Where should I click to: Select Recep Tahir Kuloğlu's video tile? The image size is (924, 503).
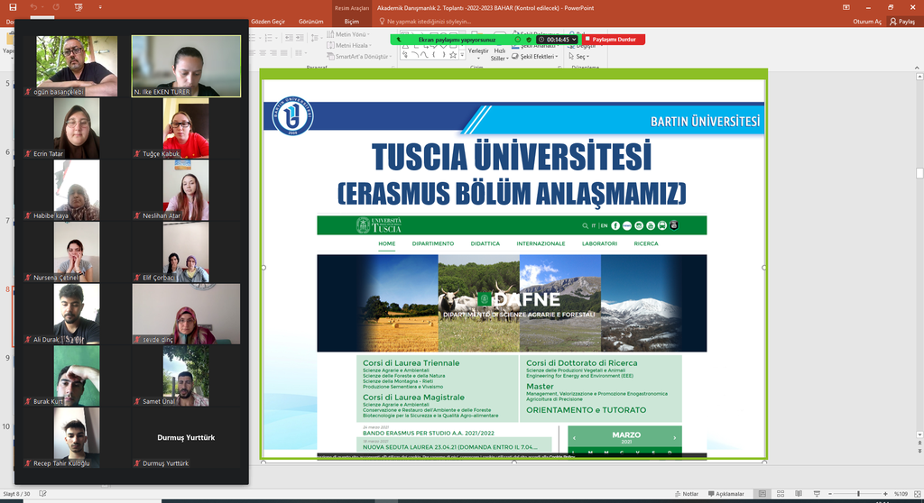coord(77,437)
